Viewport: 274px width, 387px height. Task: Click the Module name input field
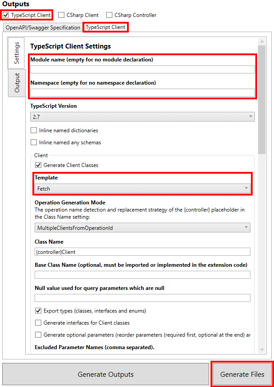(142, 69)
